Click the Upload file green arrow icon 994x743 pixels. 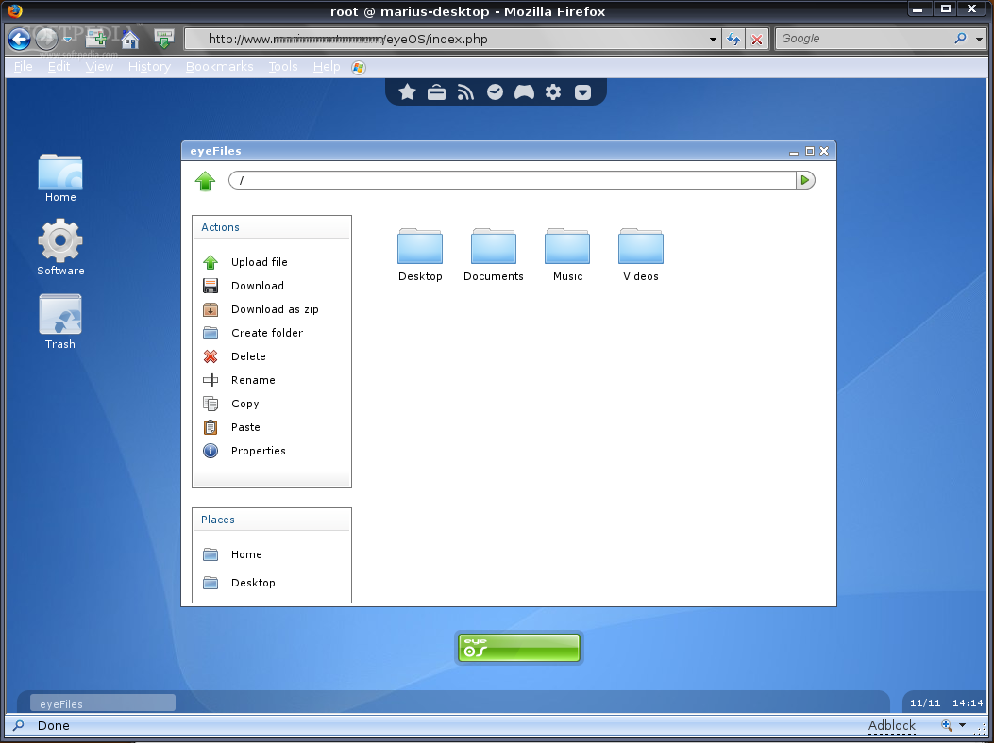(211, 262)
